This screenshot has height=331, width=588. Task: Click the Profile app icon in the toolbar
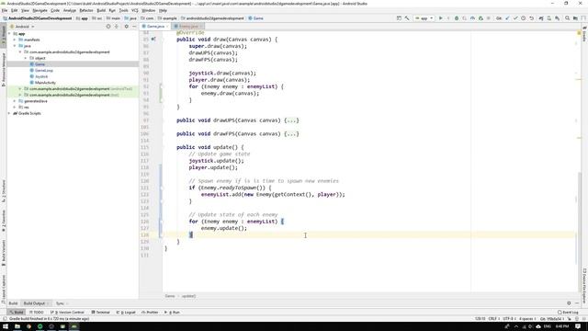(x=472, y=18)
